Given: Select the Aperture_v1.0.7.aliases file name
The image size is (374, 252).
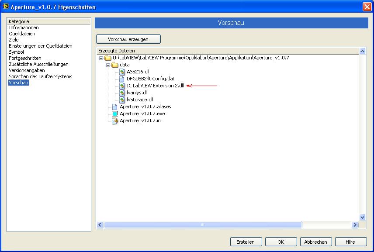Looking at the screenshot, I should 145,107.
